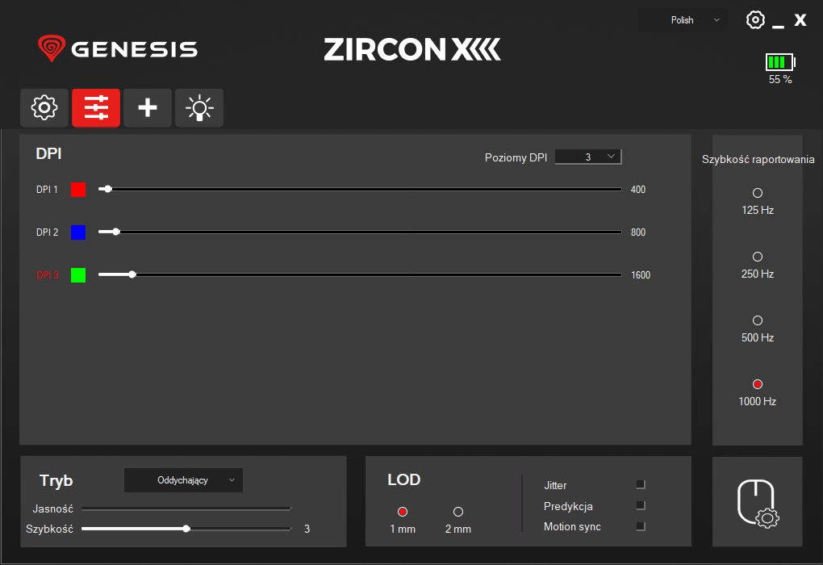Screen dimensions: 823x565
Task: Toggle the Motion sync checkbox
Action: pyautogui.click(x=641, y=526)
